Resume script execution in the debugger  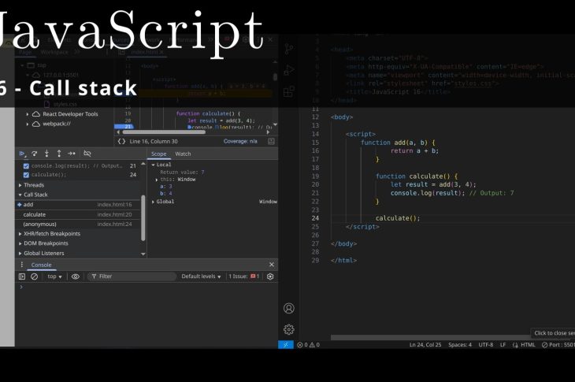tap(23, 154)
